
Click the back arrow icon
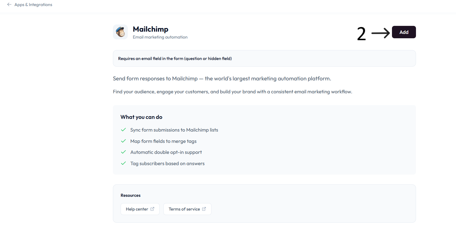pyautogui.click(x=9, y=4)
